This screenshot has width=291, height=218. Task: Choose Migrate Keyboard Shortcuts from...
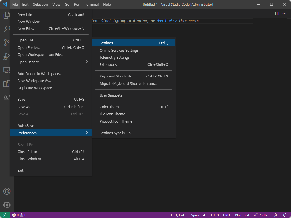134,84
